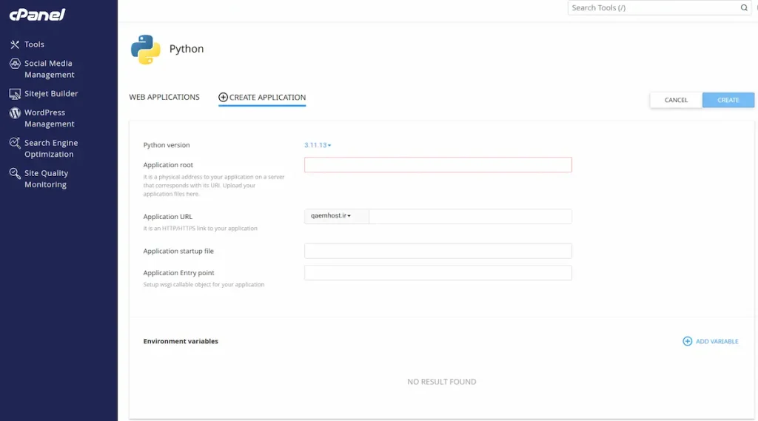Screen dimensions: 758x421
Task: Click the WordPress Management icon
Action: point(15,112)
